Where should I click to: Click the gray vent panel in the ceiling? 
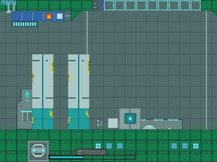[x=97, y=5]
